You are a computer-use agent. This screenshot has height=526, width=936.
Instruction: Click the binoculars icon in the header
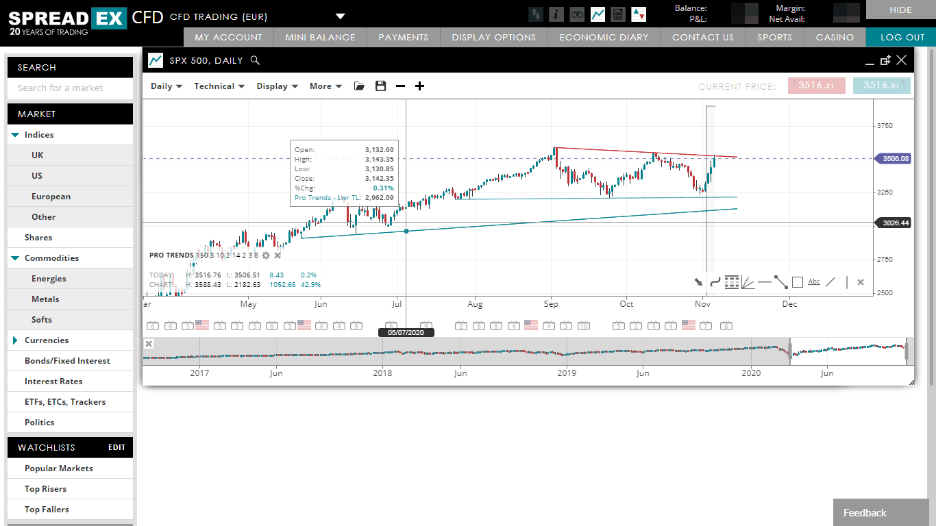pyautogui.click(x=576, y=14)
